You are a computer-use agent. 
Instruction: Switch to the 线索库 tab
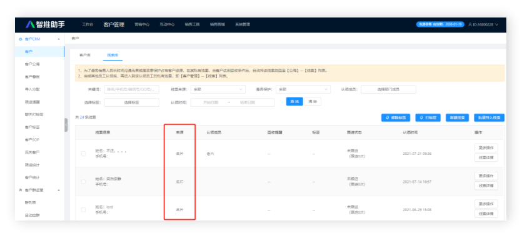(x=113, y=55)
